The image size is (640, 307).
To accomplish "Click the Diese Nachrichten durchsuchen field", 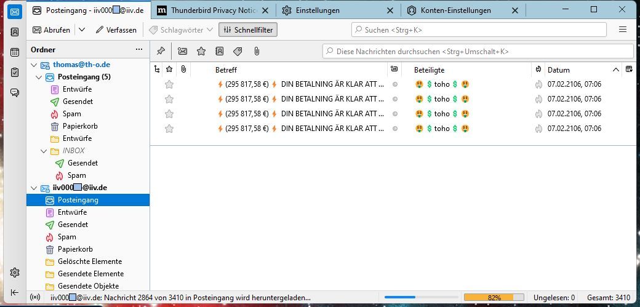I will [478, 51].
